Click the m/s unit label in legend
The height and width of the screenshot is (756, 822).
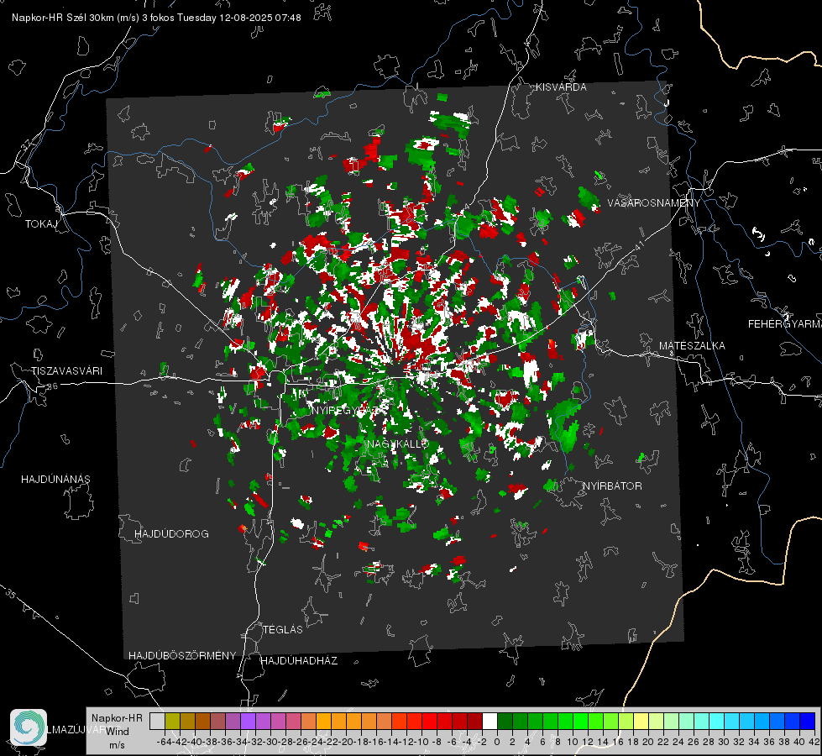coord(117,745)
